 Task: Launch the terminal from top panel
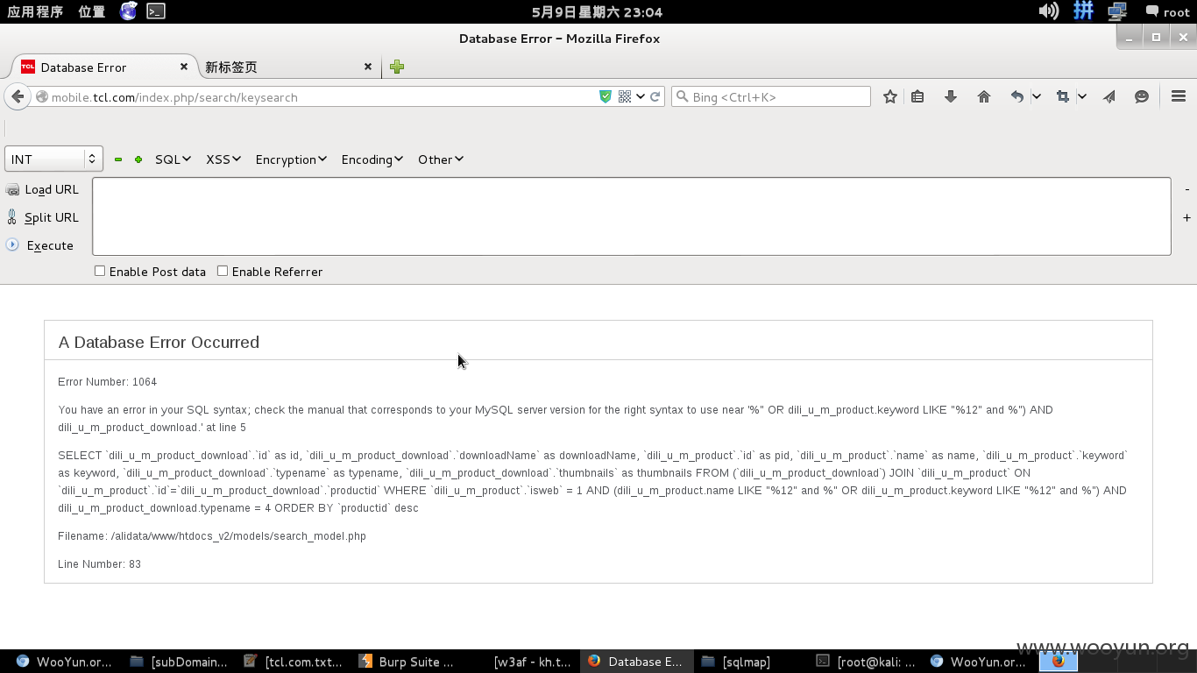click(x=156, y=11)
